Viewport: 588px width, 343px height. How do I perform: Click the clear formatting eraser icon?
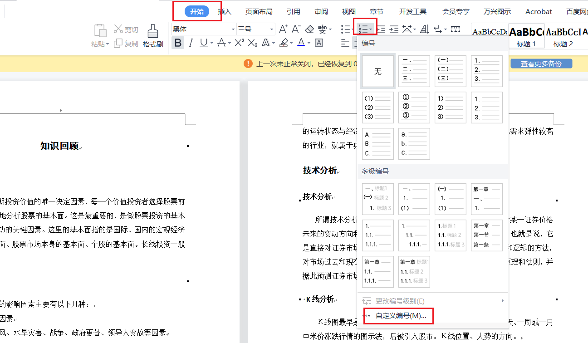tap(309, 29)
